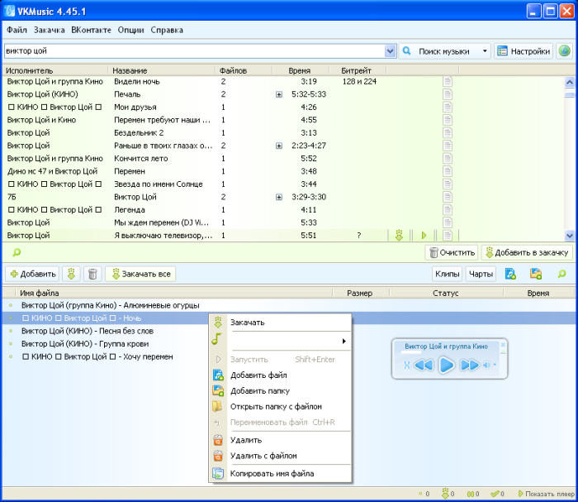Click the green magnifier icon under the results list

pos(17,252)
